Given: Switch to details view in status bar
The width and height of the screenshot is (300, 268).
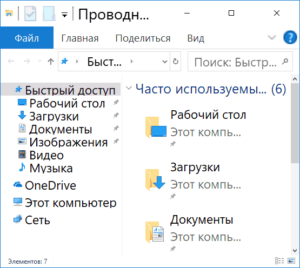Looking at the screenshot, I should point(279,260).
